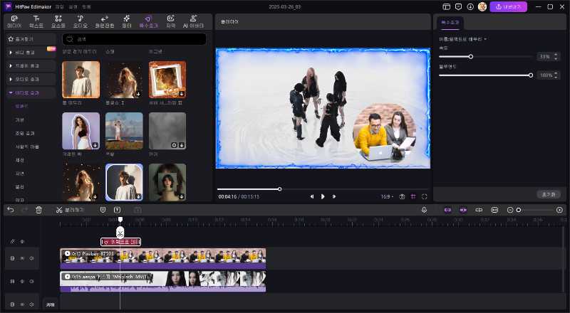This screenshot has height=313, width=570.
Task: Open the Subtitles (자막) CC tab
Action: pyautogui.click(x=170, y=22)
